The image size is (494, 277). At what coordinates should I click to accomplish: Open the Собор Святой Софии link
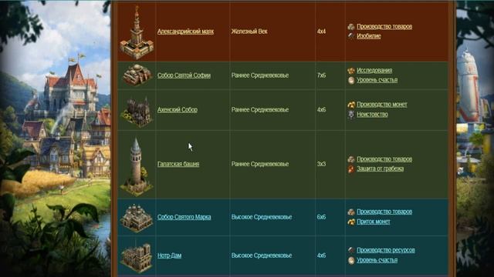click(x=184, y=75)
